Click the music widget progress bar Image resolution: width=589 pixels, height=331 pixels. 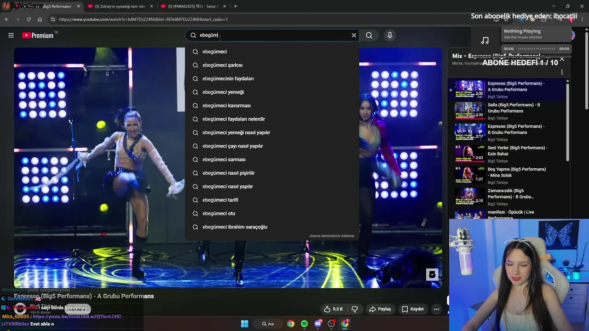point(536,49)
